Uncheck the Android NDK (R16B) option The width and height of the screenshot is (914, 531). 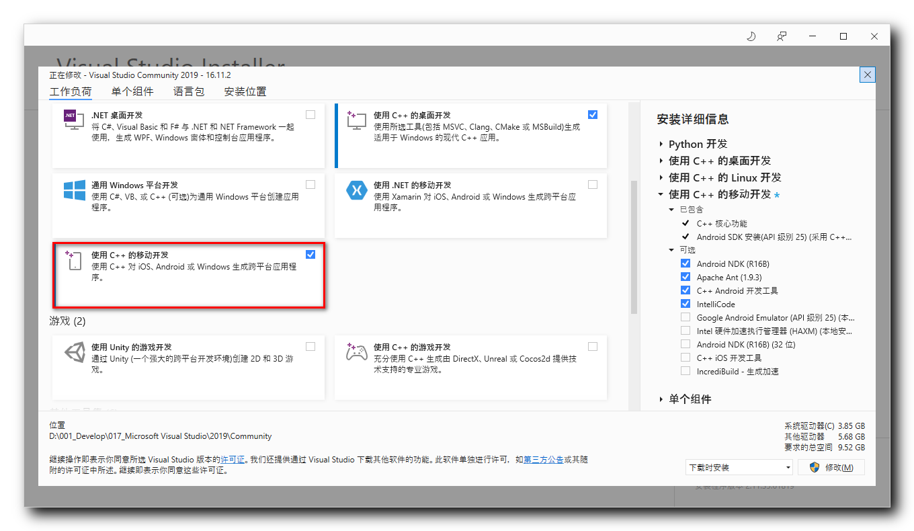click(x=685, y=263)
